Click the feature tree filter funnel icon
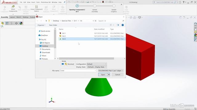Screen dimensions: 197x110 (2, 27)
